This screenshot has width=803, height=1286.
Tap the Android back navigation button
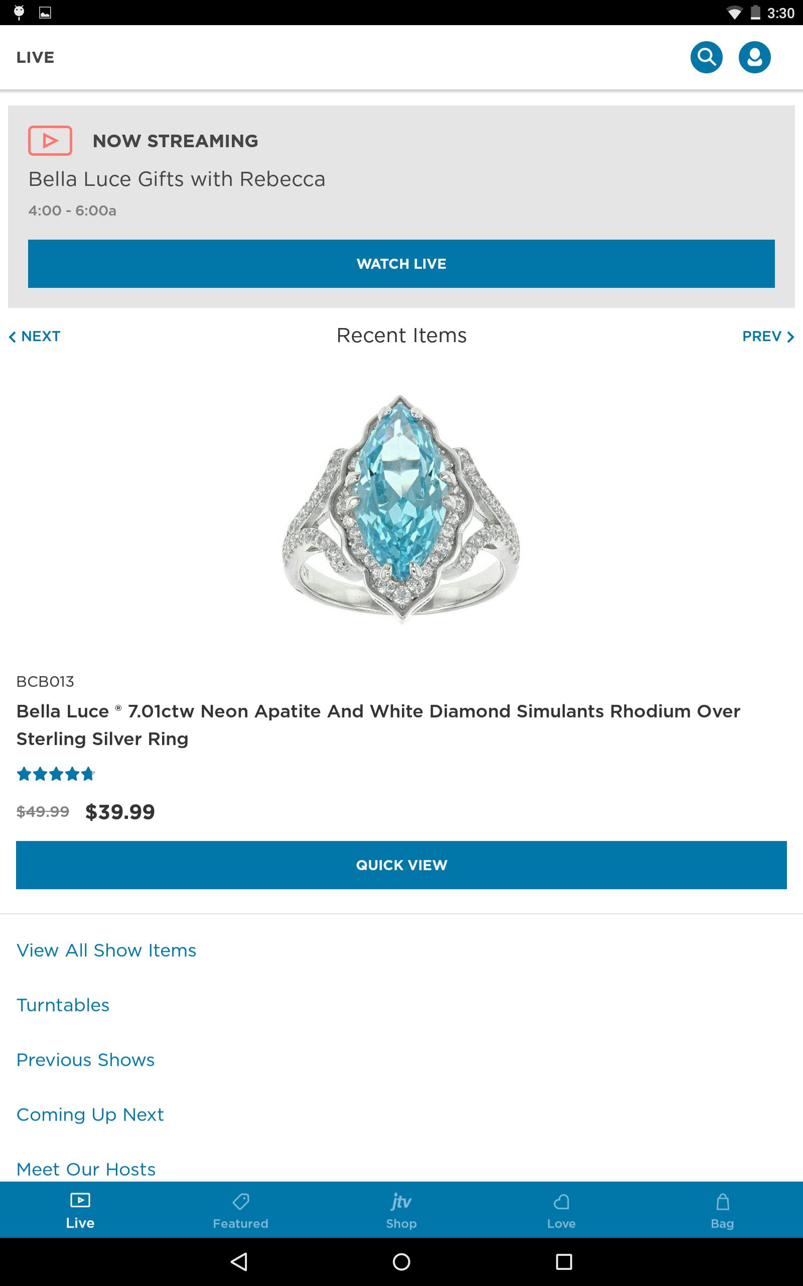pos(239,1261)
